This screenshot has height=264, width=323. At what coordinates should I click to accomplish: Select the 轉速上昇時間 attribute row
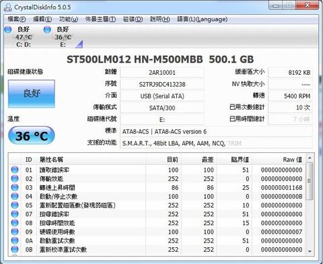pyautogui.click(x=157, y=187)
